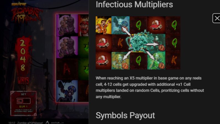
Task: Click the AvatarUX logo in footer
Action: click(x=55, y=123)
